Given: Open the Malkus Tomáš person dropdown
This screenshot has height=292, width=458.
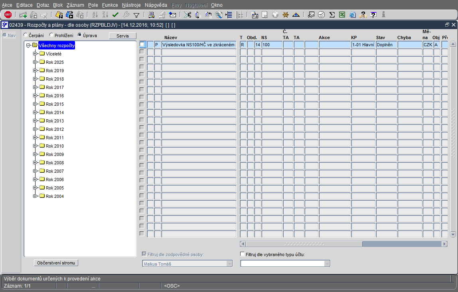Looking at the screenshot, I should click(229, 264).
